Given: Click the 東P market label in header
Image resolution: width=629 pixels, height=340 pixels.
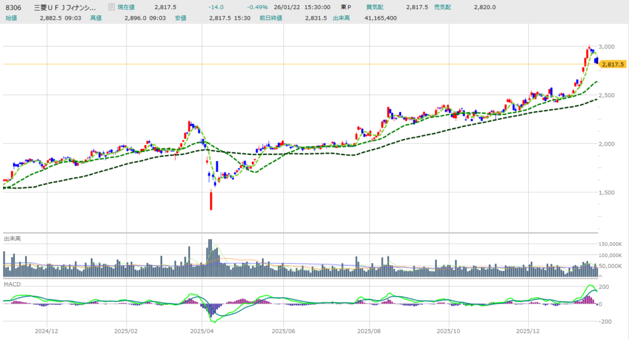Looking at the screenshot, I should point(346,7).
